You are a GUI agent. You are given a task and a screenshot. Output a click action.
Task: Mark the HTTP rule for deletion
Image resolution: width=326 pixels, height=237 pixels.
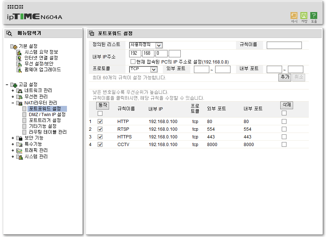(x=284, y=121)
